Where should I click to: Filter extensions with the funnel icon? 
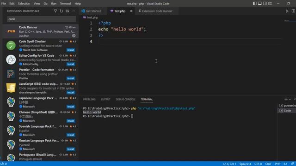(55, 11)
